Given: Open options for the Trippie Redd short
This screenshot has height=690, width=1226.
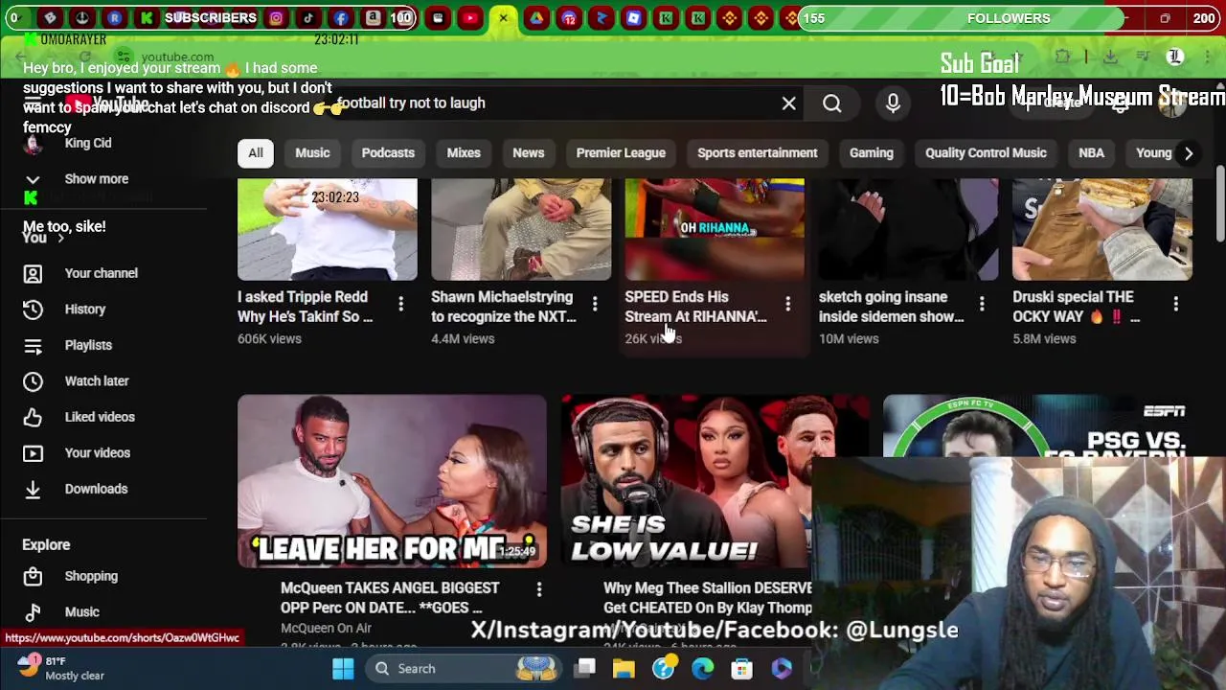Looking at the screenshot, I should [x=400, y=305].
